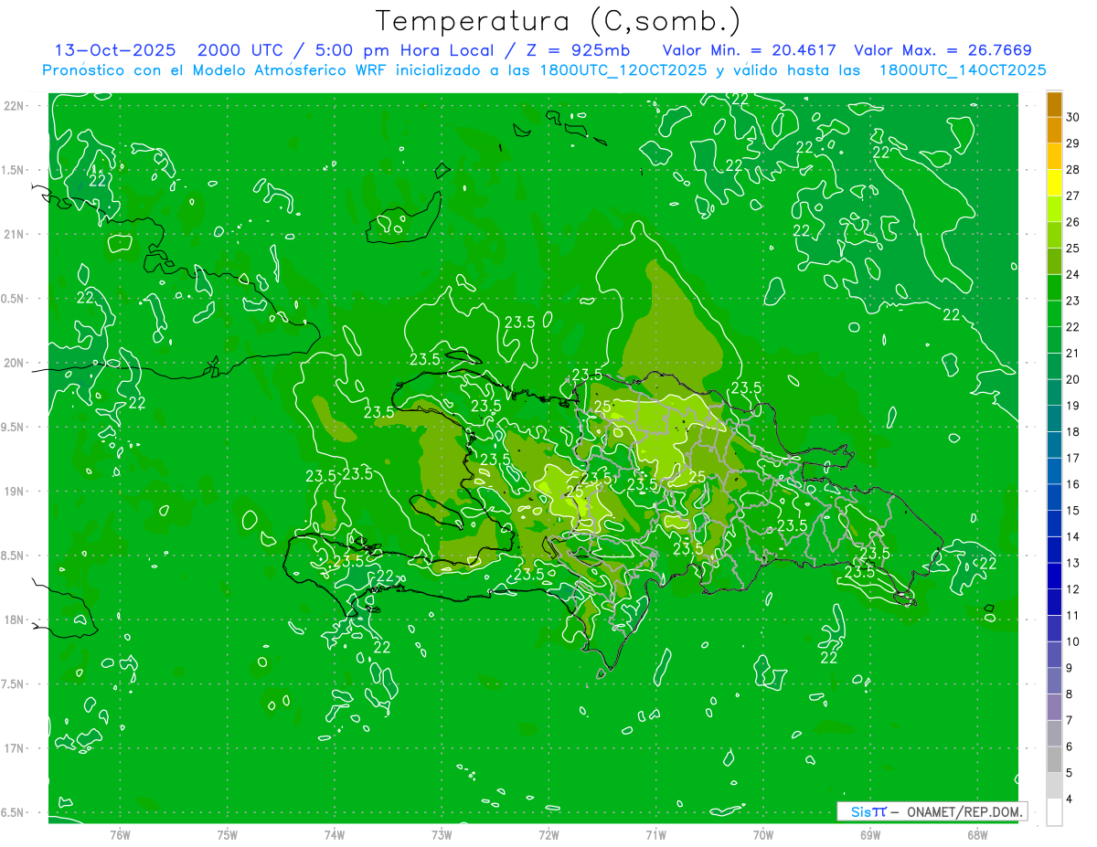This screenshot has width=1097, height=847.
Task: Click the init time "1800UTC_12OCT2025"
Action: (623, 70)
